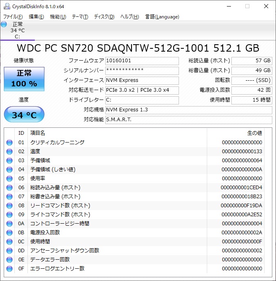Click the total host reads value 57 GB
Viewport: 276px width, 281px height.
point(252,61)
